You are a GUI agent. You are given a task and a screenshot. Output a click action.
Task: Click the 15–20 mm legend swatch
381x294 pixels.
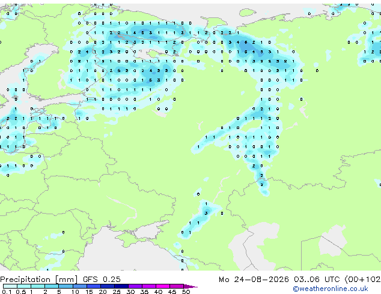click(94, 286)
